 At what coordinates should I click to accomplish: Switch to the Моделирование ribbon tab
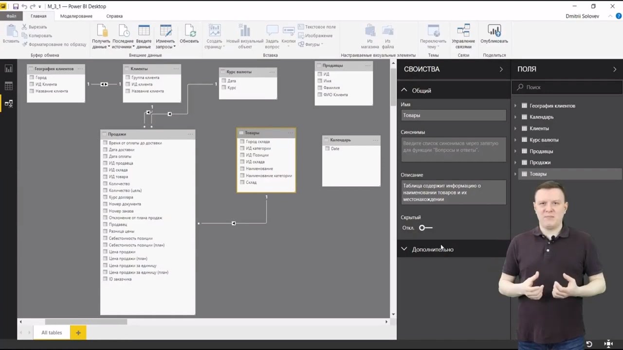coord(76,16)
